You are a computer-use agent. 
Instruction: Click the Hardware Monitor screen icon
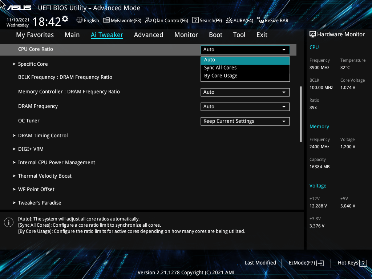[x=313, y=35]
